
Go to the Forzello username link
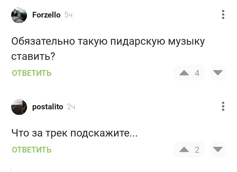point(46,15)
